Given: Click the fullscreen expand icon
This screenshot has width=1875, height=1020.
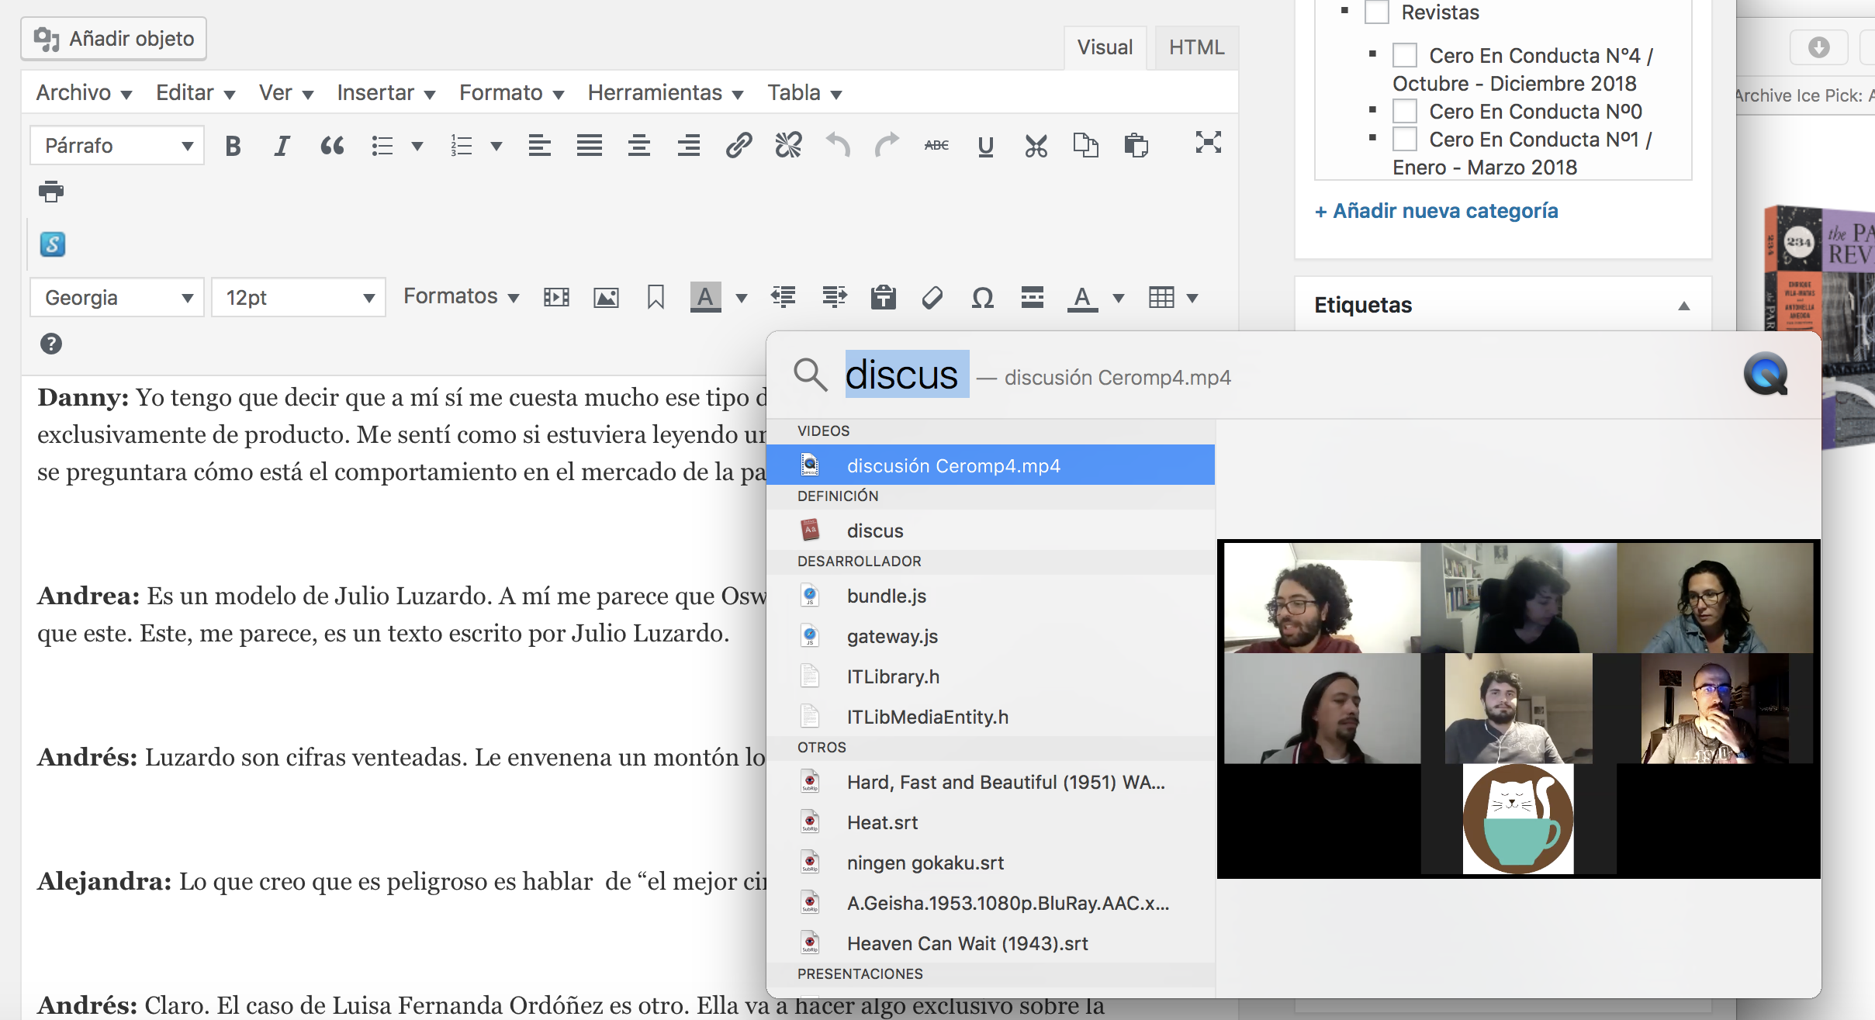Looking at the screenshot, I should (x=1207, y=142).
